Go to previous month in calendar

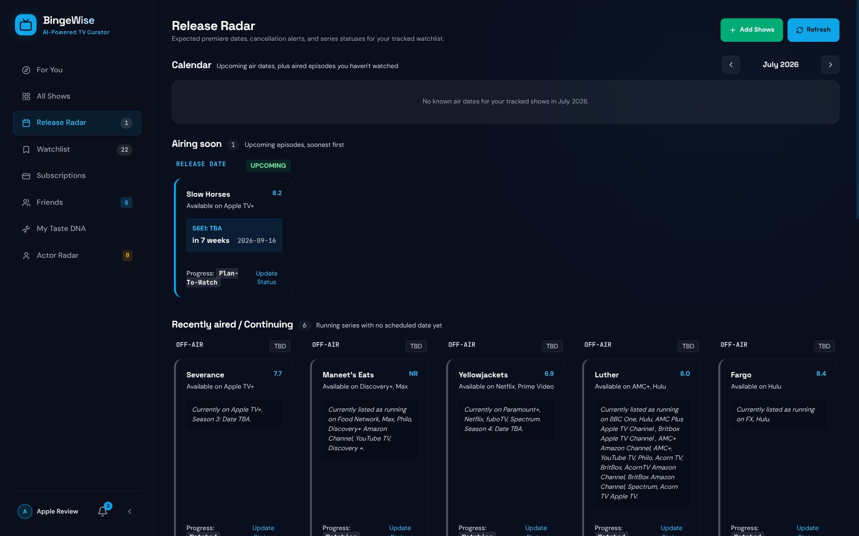pyautogui.click(x=731, y=65)
